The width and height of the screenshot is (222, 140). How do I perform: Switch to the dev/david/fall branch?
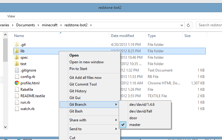coord(145,111)
